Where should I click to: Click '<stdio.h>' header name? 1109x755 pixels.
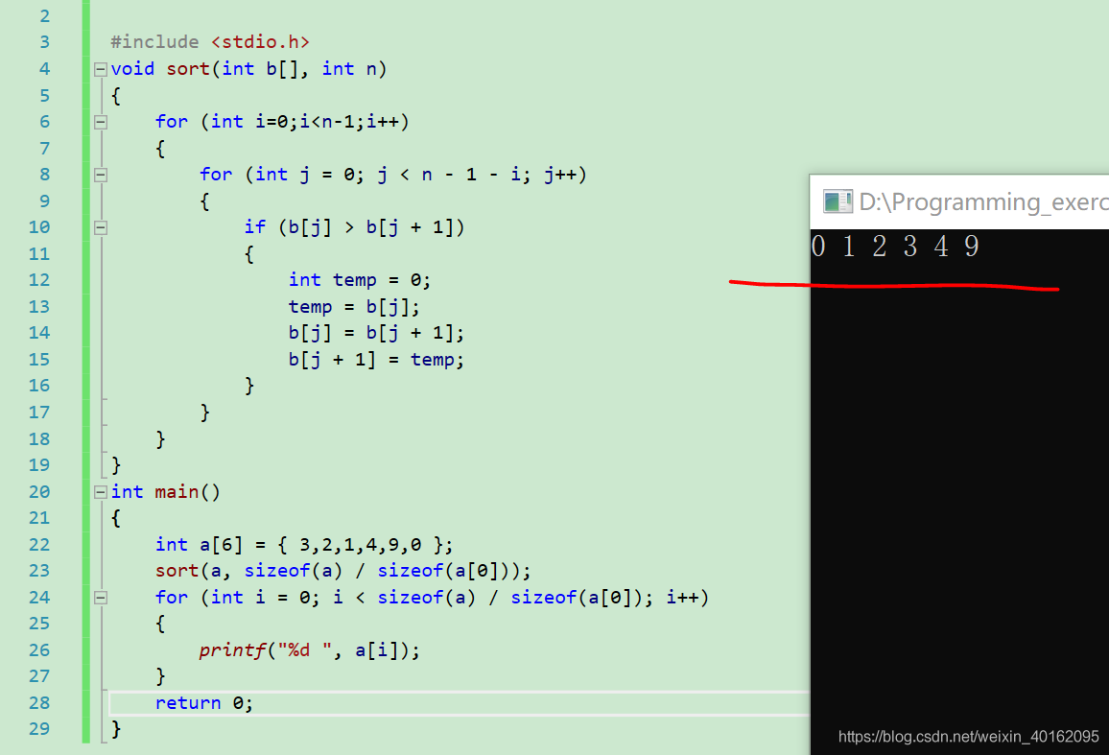point(260,42)
